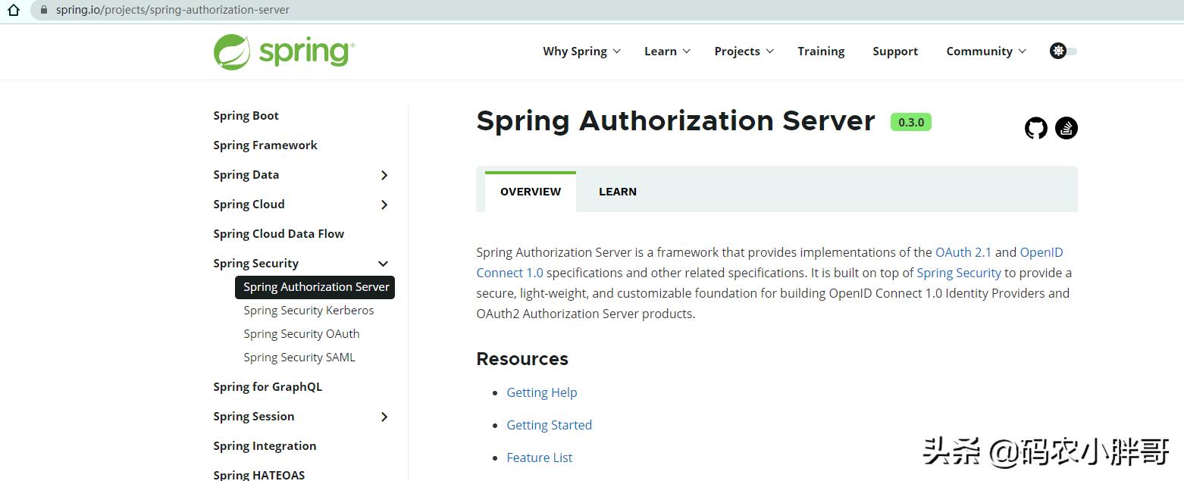Switch to the LEARN tab
The width and height of the screenshot is (1184, 481).
pos(617,191)
